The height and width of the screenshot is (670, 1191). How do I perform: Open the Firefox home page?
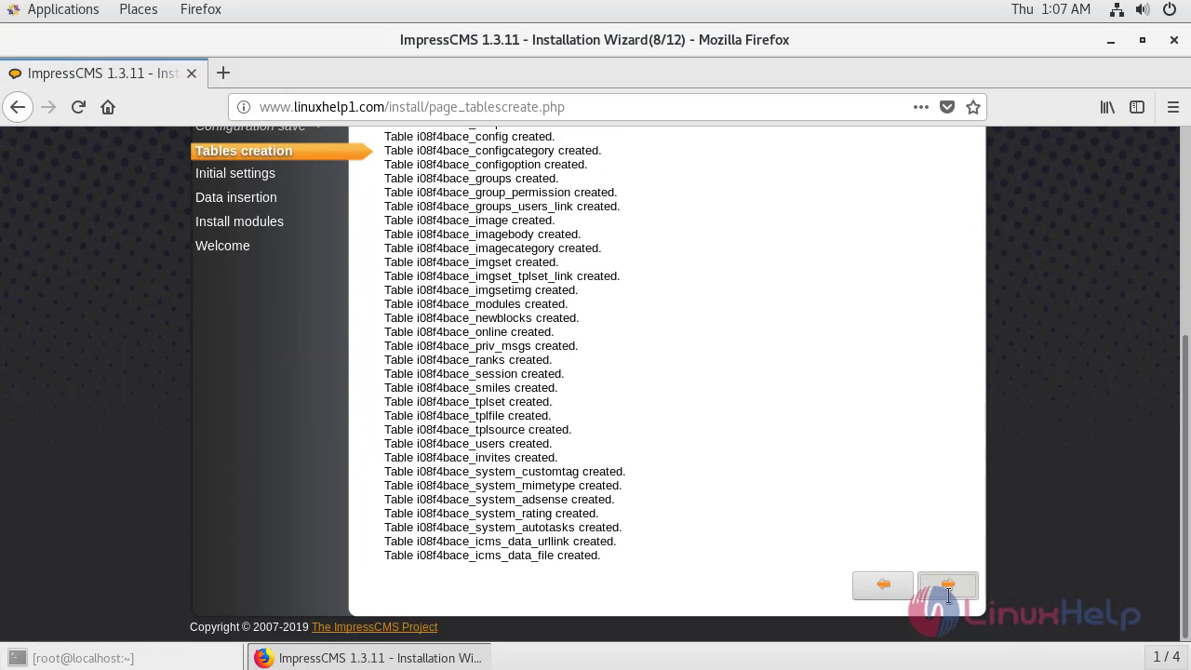point(108,107)
